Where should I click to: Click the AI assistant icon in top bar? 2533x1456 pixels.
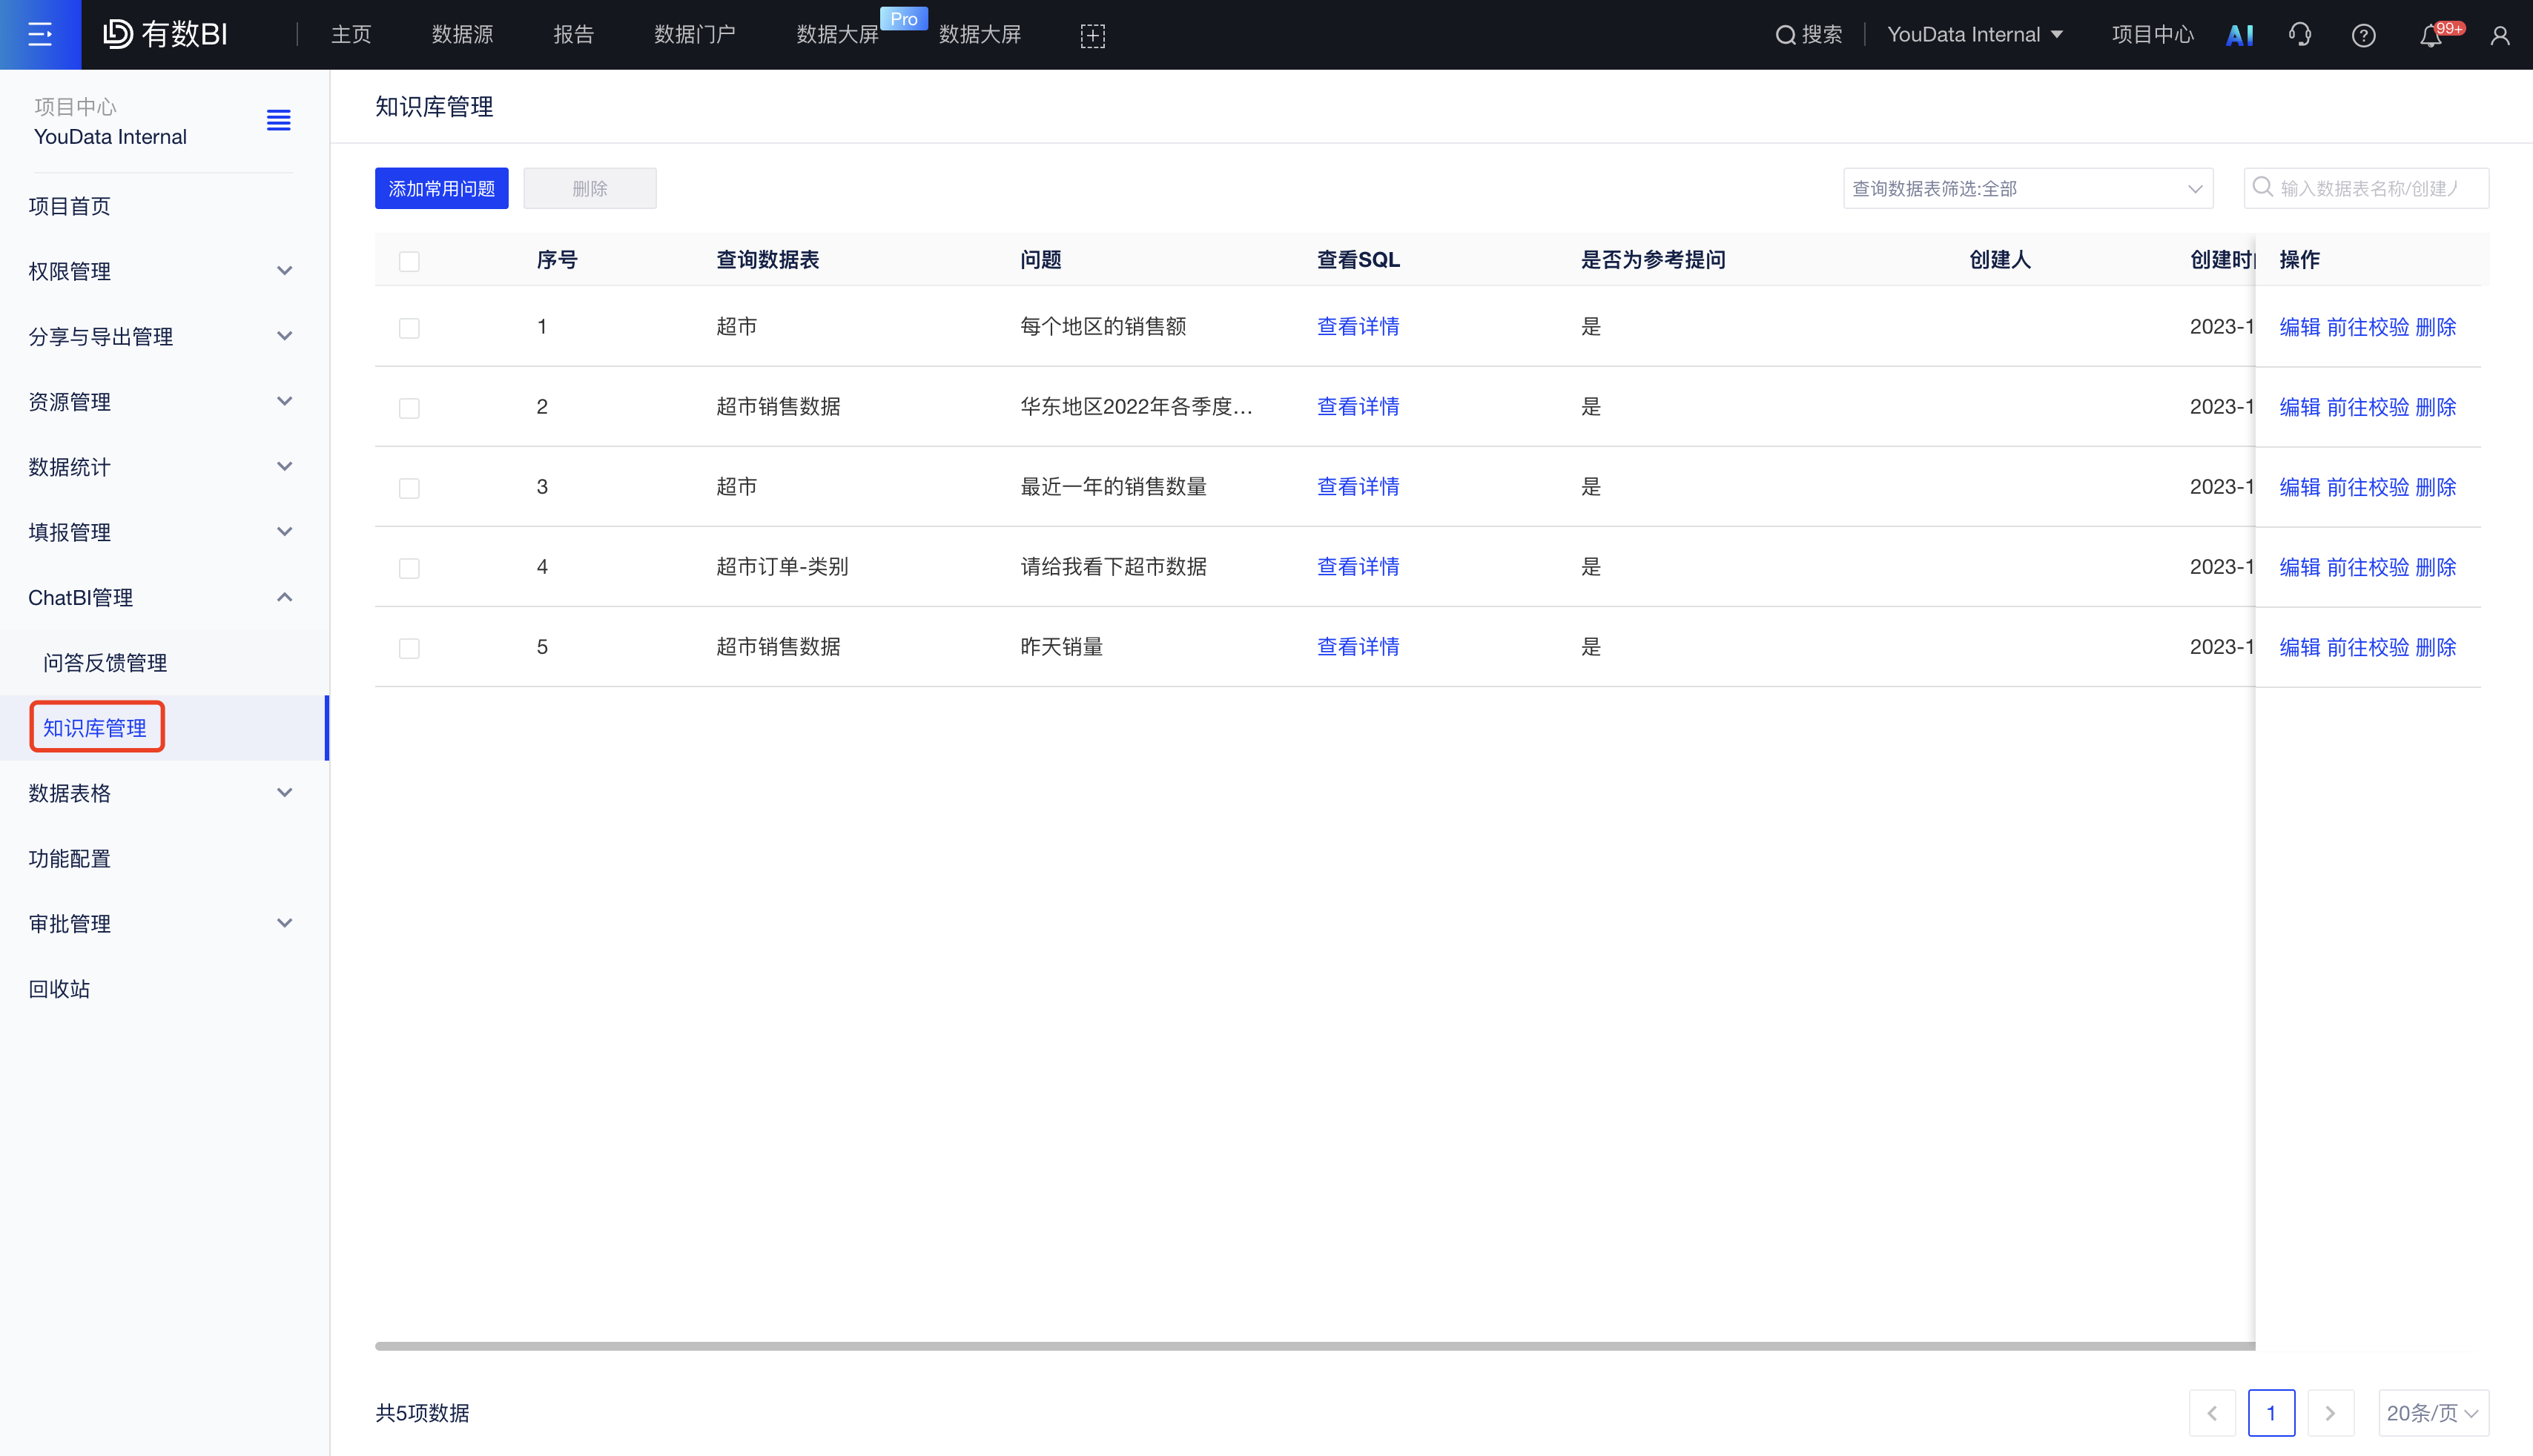click(x=2239, y=35)
